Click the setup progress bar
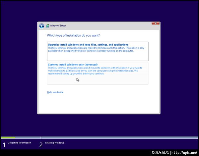199x156 pixels. click(99, 138)
